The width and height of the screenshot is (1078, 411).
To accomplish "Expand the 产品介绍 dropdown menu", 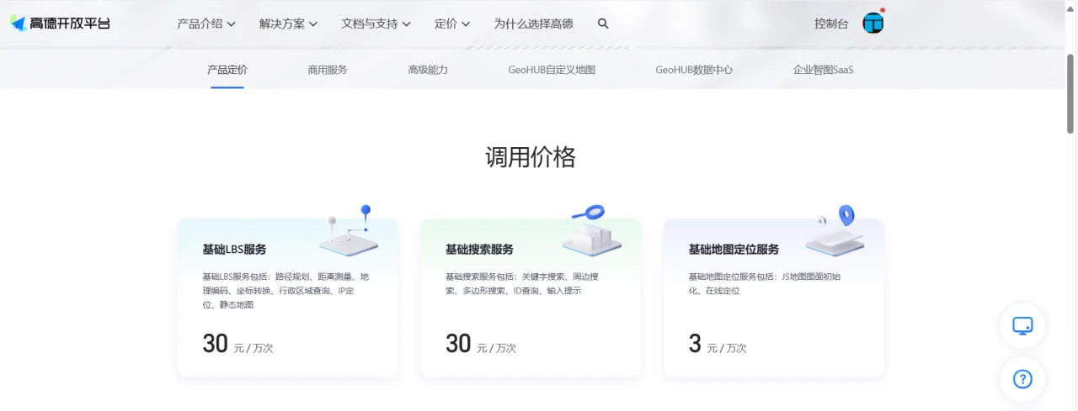I will point(206,24).
